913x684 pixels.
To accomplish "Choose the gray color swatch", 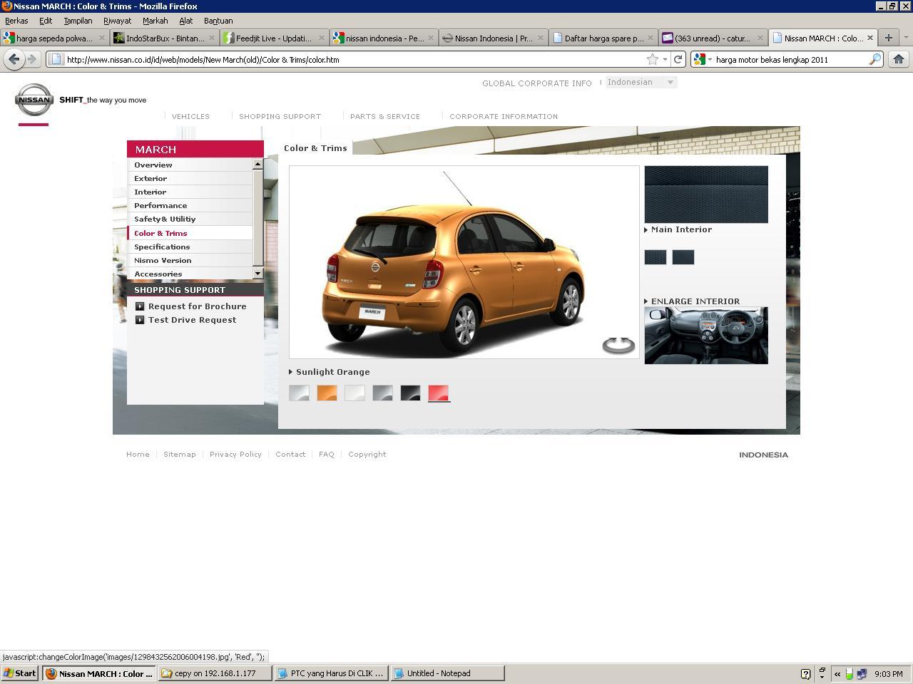I will click(x=382, y=393).
